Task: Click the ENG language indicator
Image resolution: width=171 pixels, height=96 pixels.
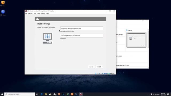Action: pos(158,94)
